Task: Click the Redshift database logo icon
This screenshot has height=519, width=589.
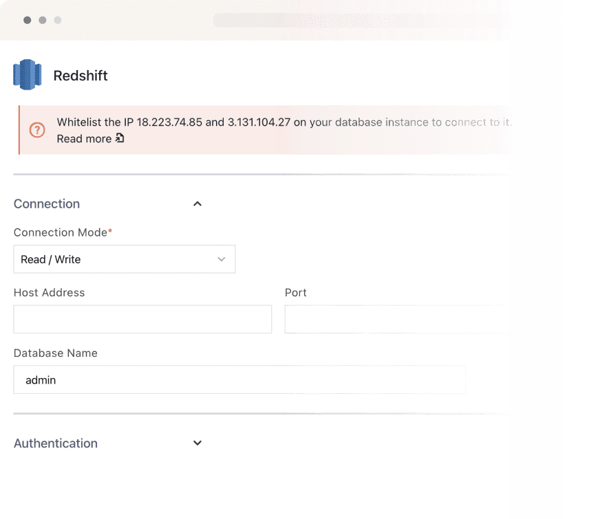Action: coord(28,75)
